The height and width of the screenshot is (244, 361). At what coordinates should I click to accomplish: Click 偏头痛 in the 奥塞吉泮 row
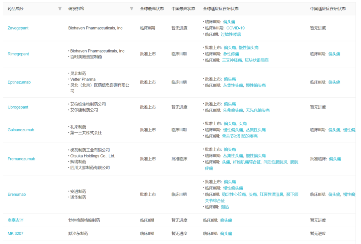click(x=226, y=220)
